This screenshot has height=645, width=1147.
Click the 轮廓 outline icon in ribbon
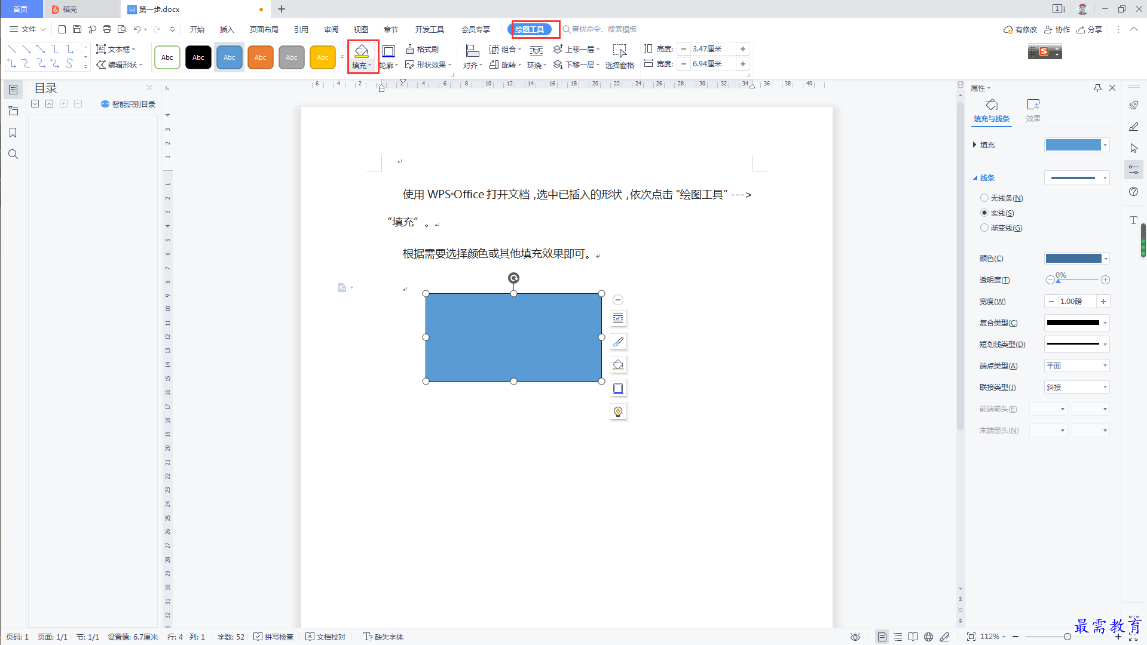[389, 51]
